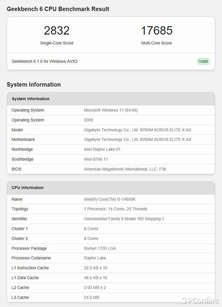Click the 2.00 MB x 2 L2 value
The image size is (222, 307).
95,287
